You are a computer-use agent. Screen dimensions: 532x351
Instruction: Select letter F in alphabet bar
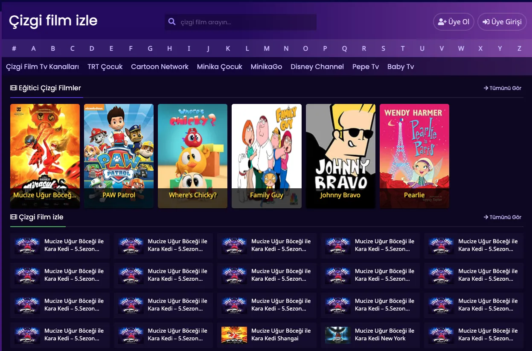point(131,49)
